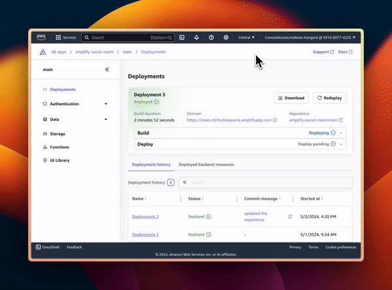
Task: Open Functions in the sidebar
Action: (x=59, y=147)
